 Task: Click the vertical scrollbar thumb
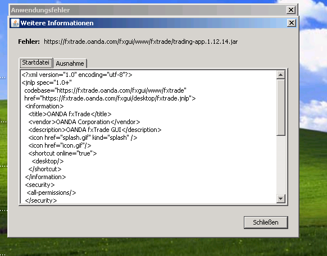tap(281, 107)
